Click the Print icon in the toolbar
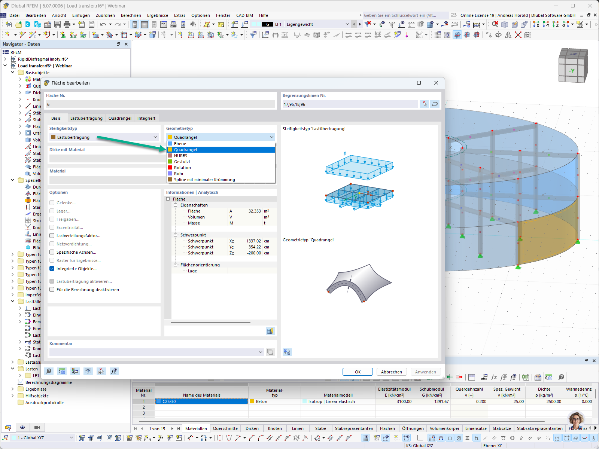Image resolution: width=599 pixels, height=449 pixels. click(x=67, y=24)
